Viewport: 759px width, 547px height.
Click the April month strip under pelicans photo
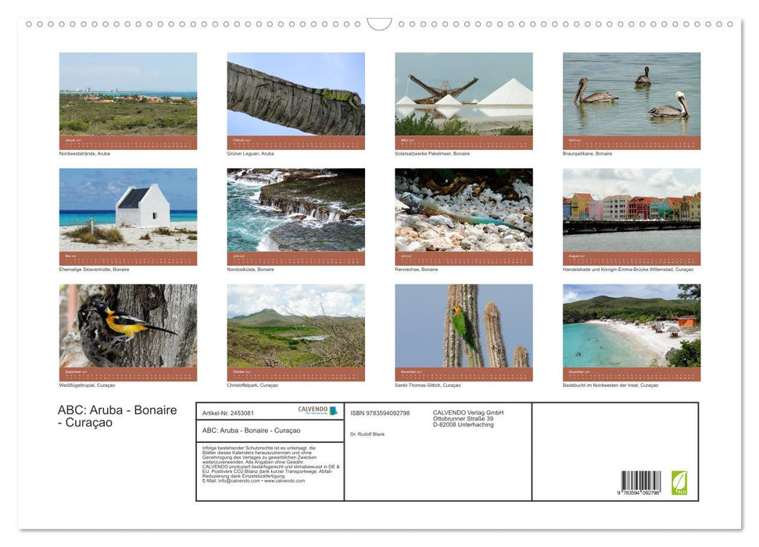tap(632, 142)
